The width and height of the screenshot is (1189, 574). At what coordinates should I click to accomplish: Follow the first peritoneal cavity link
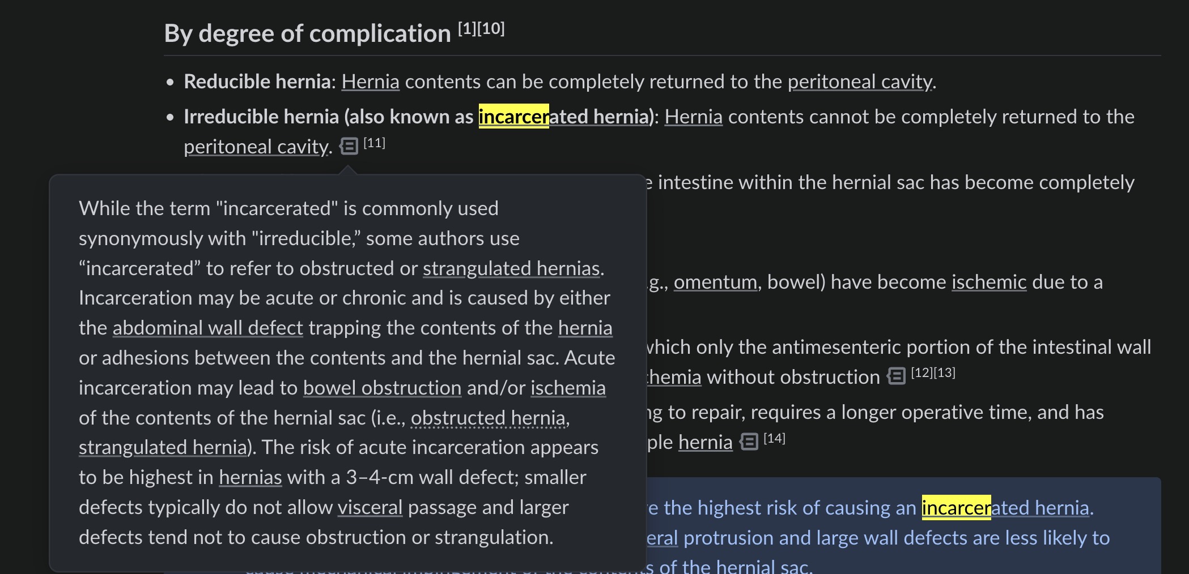click(860, 82)
